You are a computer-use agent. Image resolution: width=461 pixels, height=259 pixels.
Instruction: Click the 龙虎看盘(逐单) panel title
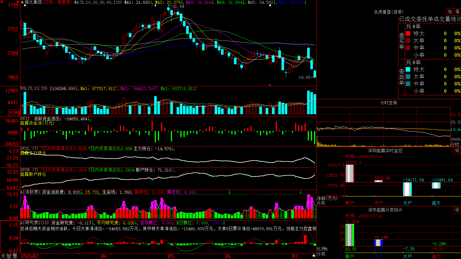(x=388, y=12)
